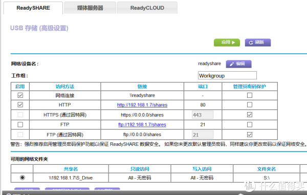Click the https://0.0.0.0/shares text
This screenshot has width=307, height=195.
142,115
